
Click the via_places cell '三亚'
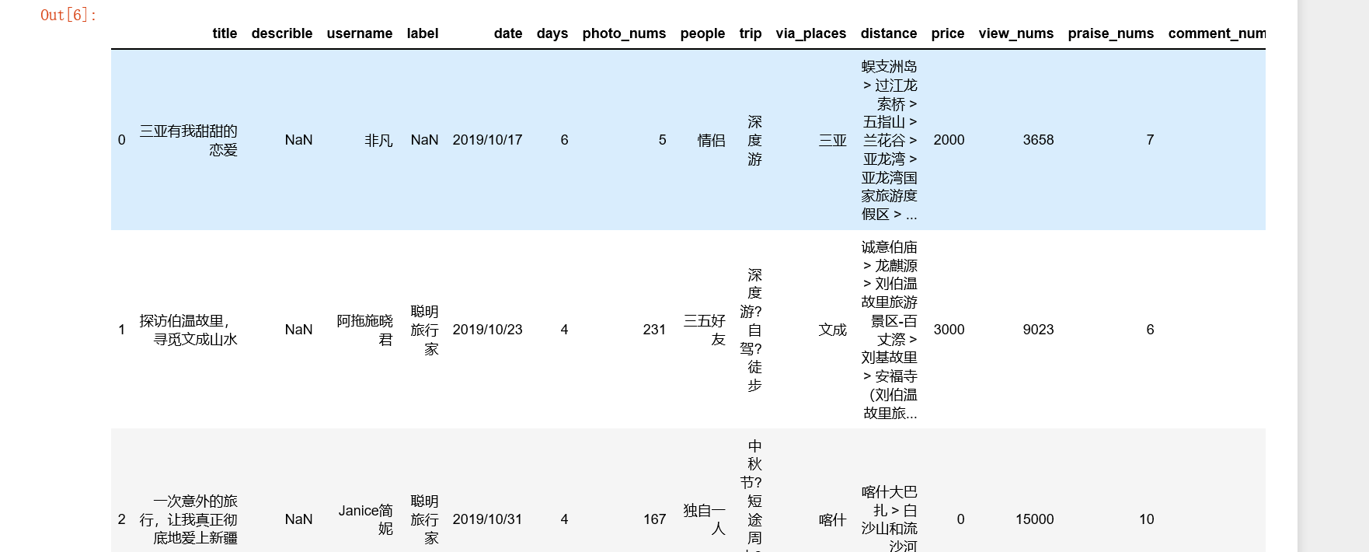pos(832,140)
